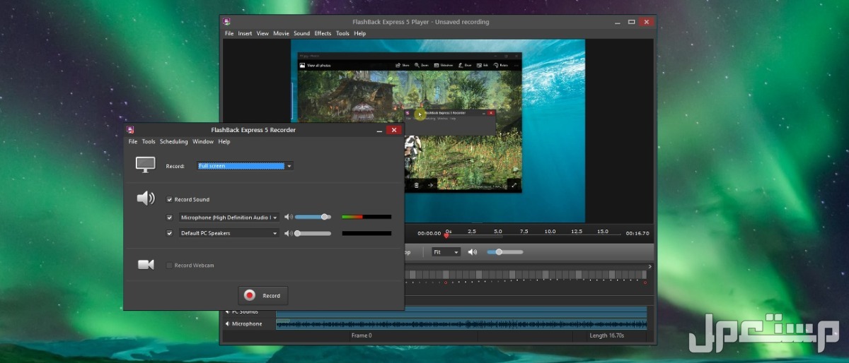Start recording with the red Record button
849x363 pixels.
[x=263, y=296]
